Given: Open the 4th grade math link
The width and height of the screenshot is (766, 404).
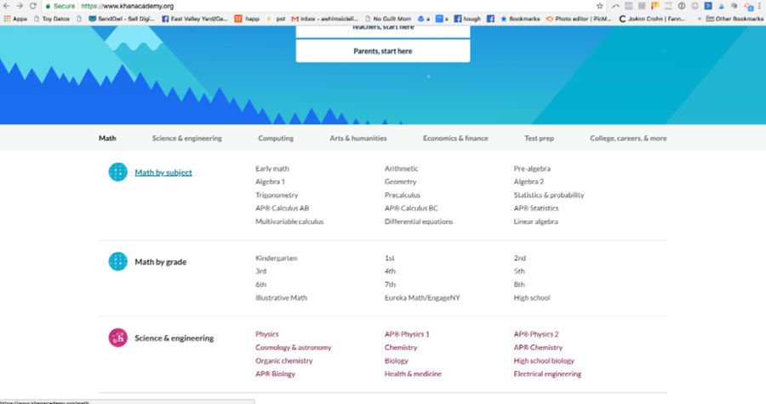Looking at the screenshot, I should pyautogui.click(x=390, y=270).
